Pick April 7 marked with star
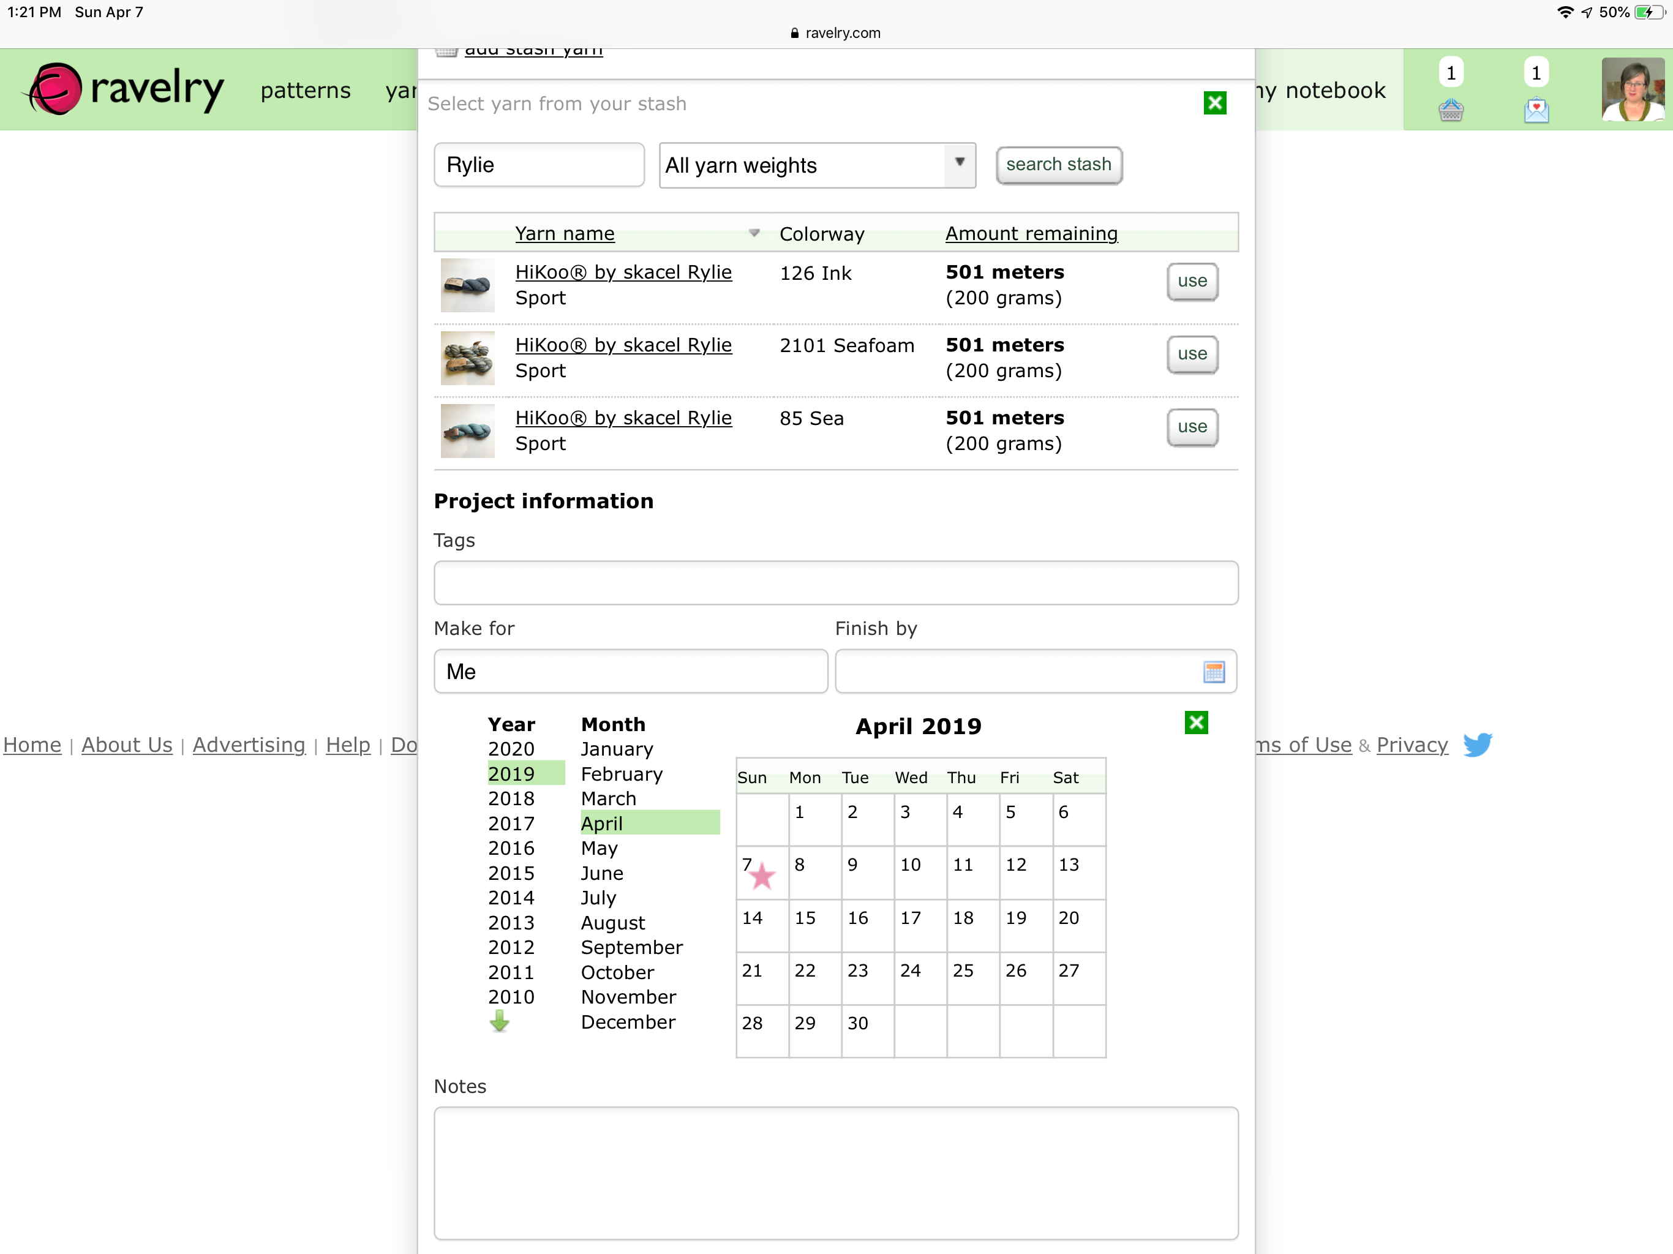Screen dimensions: 1673x1254 click(762, 874)
